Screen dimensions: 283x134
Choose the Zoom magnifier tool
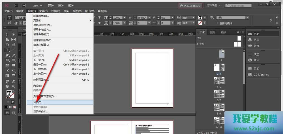tap(13, 86)
